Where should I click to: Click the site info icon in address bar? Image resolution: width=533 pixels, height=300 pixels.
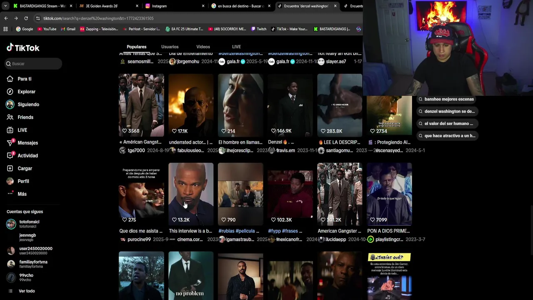click(x=38, y=18)
